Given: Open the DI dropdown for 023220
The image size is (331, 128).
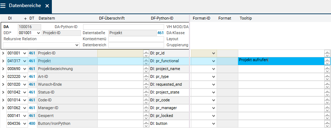Looking at the screenshot, I should (x=25, y=77).
